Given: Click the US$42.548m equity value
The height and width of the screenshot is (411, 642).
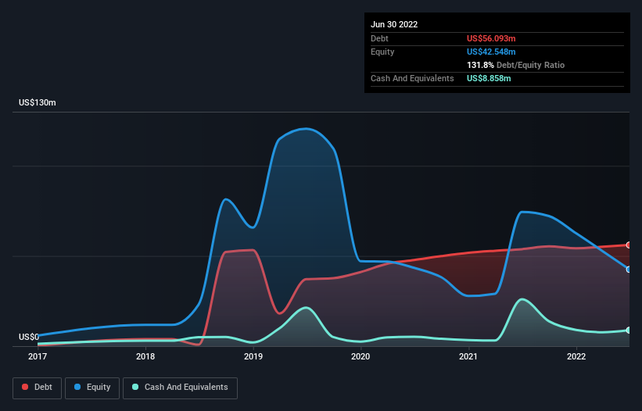Looking at the screenshot, I should [491, 52].
